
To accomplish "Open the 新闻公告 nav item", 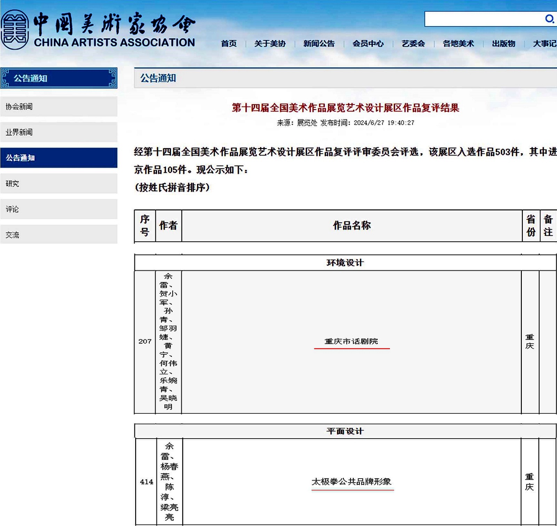I will coord(319,44).
